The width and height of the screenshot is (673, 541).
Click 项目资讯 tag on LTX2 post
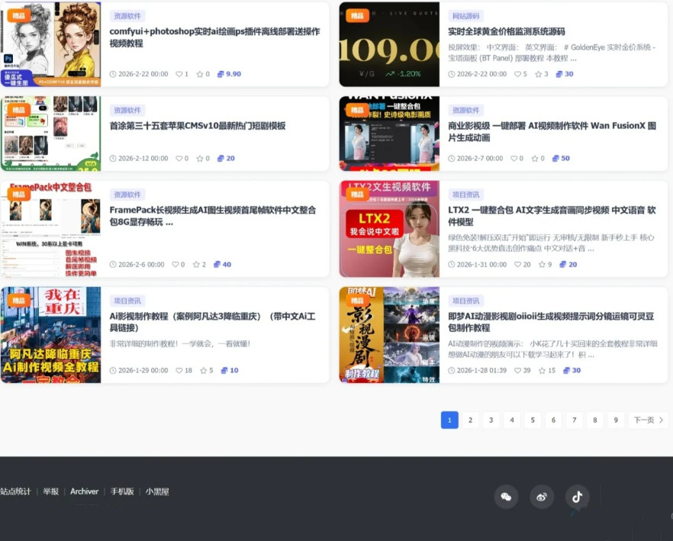(465, 195)
